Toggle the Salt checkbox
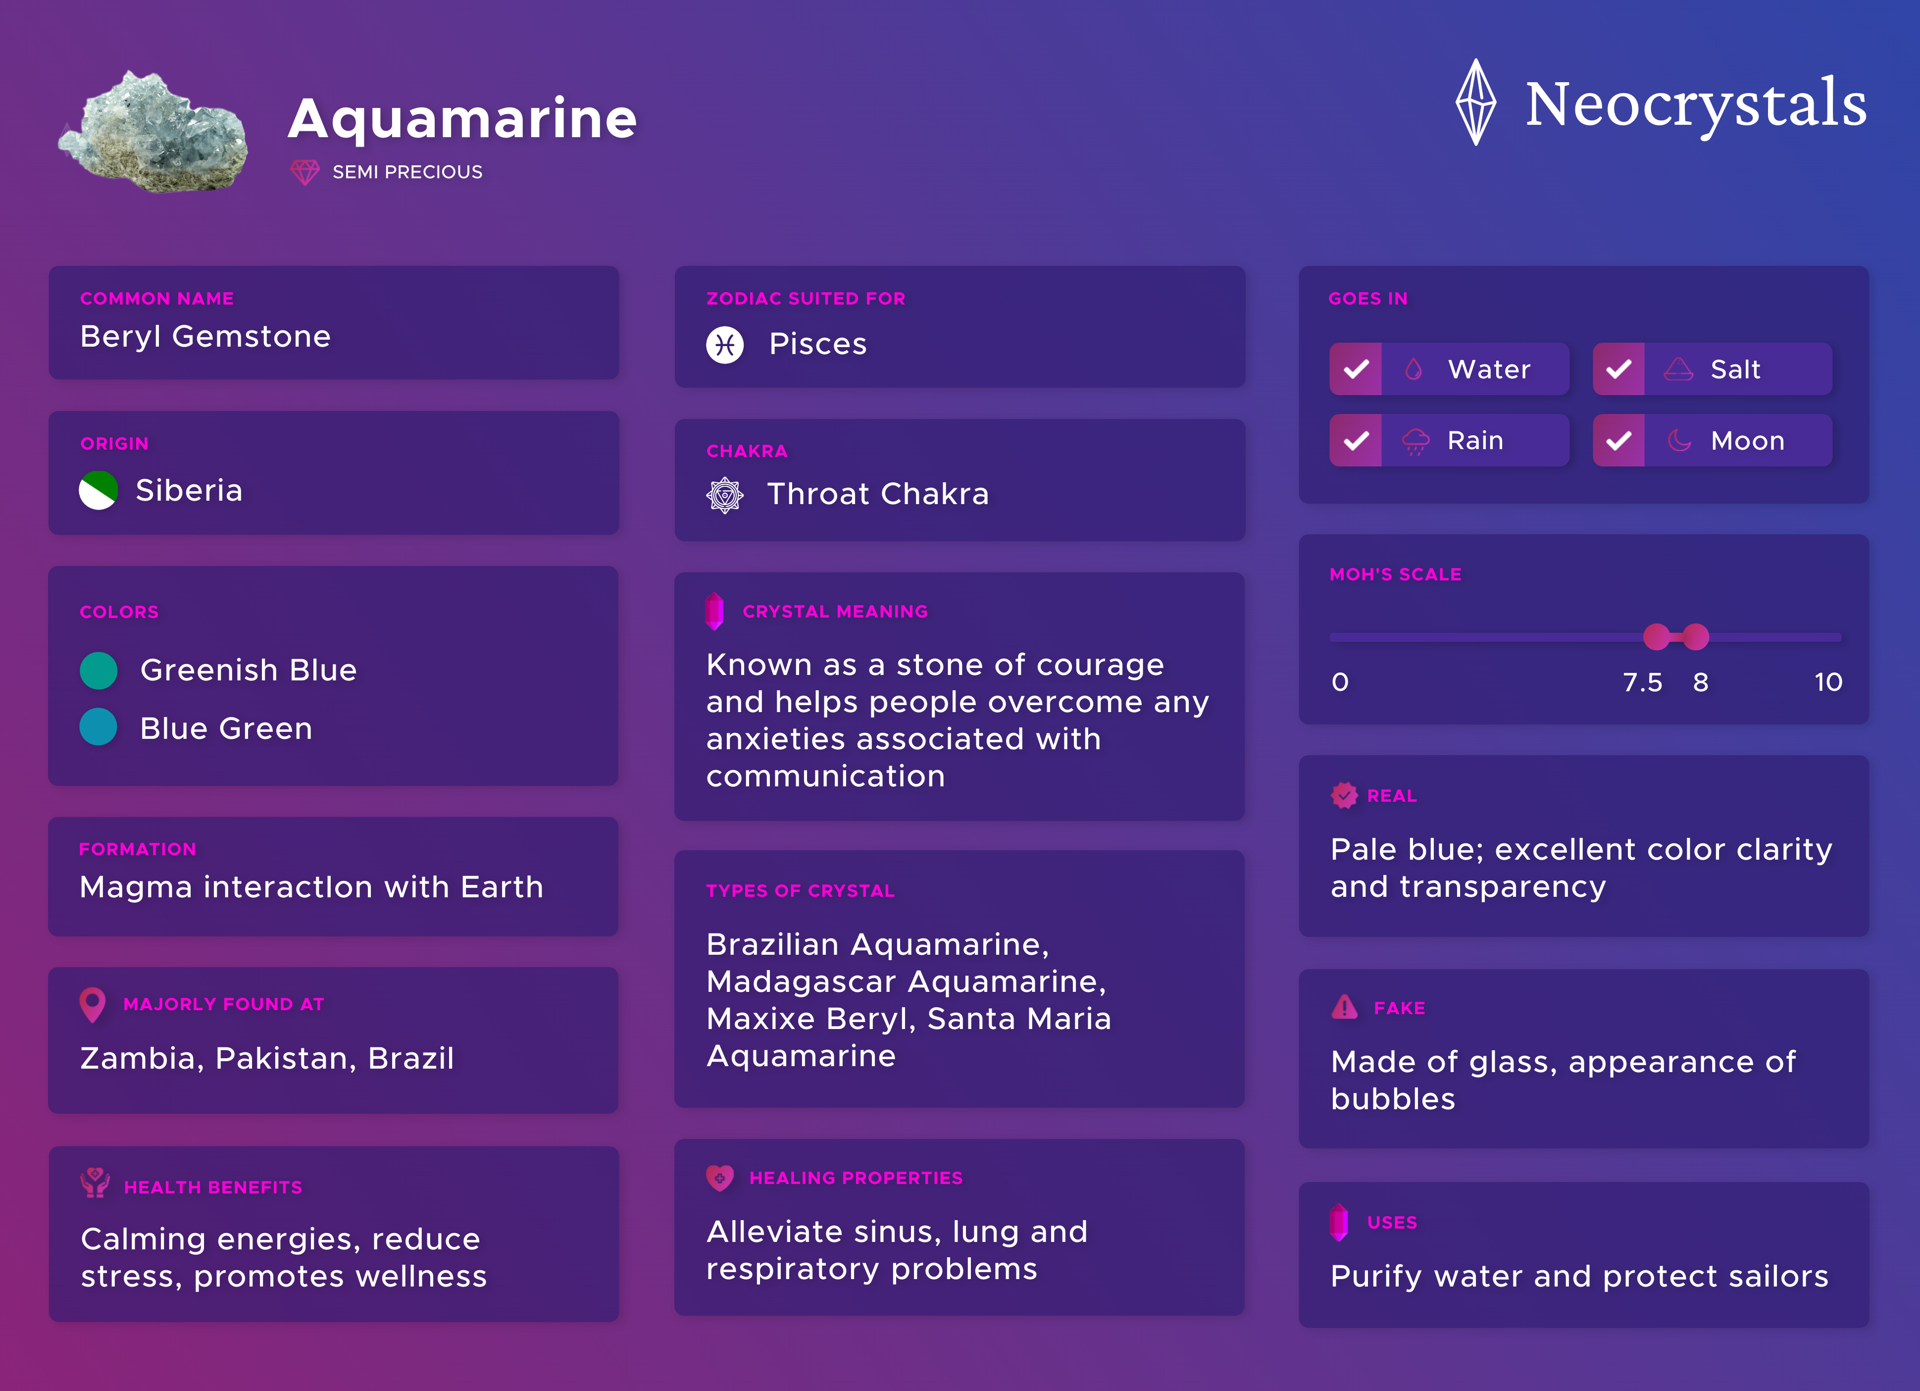This screenshot has width=1920, height=1391. pyautogui.click(x=1618, y=369)
